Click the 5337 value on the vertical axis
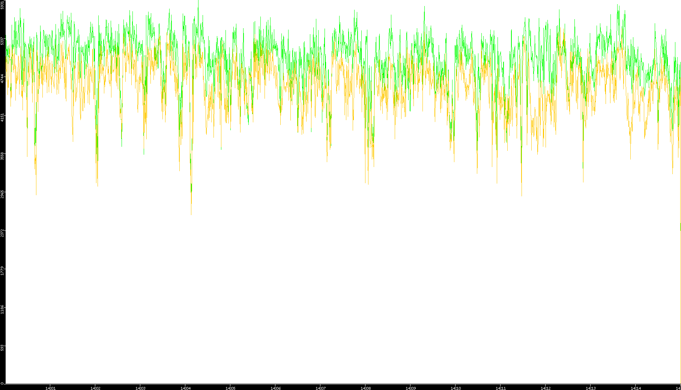681x390 pixels. tap(2, 41)
